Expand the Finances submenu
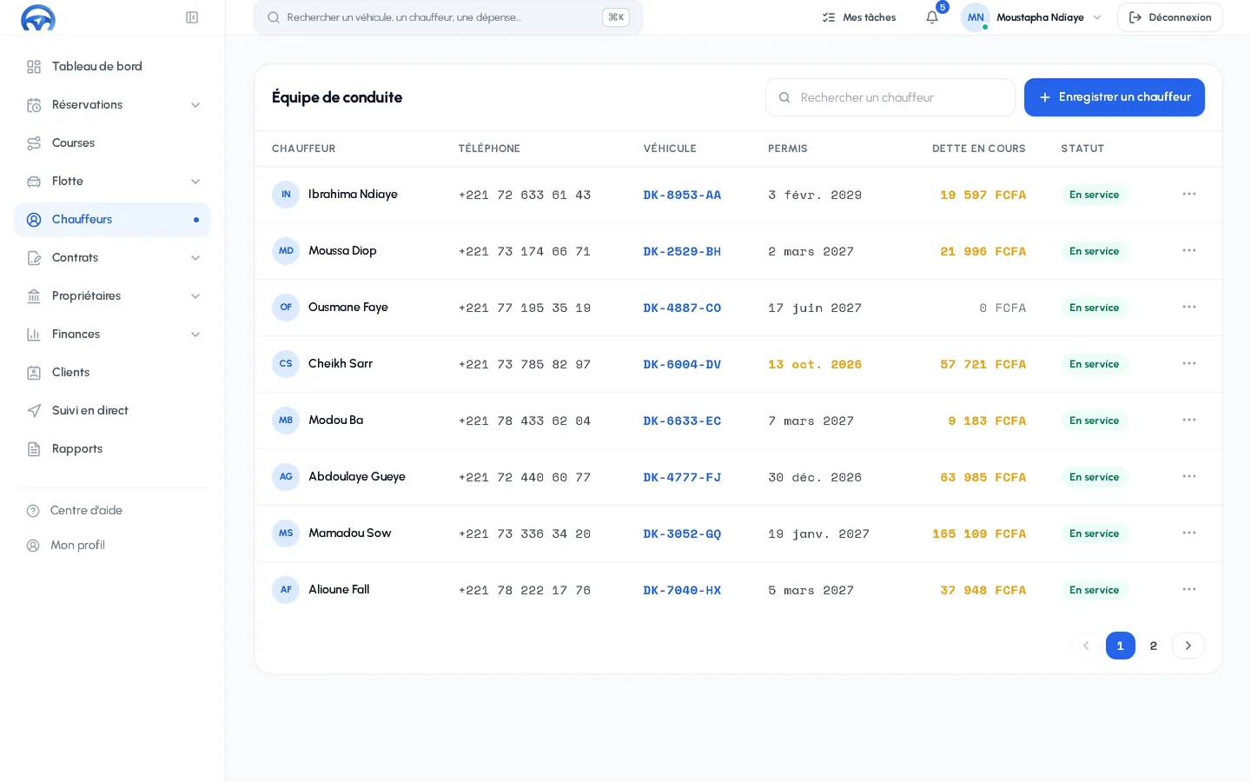 point(195,335)
